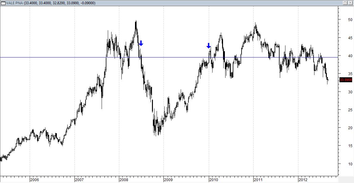This screenshot has width=354, height=183.
Task: Click the 2012 label on the date axis
Action: click(303, 179)
